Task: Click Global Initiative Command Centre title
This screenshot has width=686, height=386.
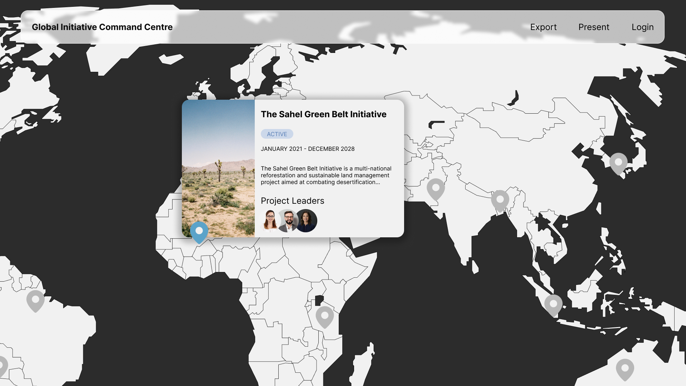Action: [x=102, y=27]
